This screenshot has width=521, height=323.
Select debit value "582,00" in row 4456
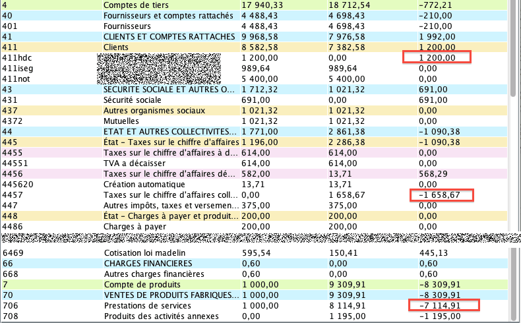[256, 173]
